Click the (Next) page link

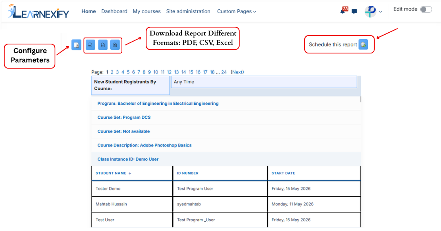pyautogui.click(x=237, y=72)
